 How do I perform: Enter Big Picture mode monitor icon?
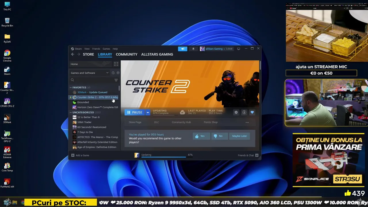tap(238, 49)
